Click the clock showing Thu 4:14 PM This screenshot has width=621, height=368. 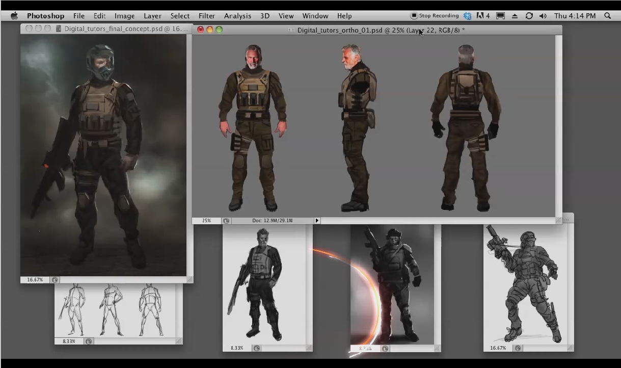575,16
